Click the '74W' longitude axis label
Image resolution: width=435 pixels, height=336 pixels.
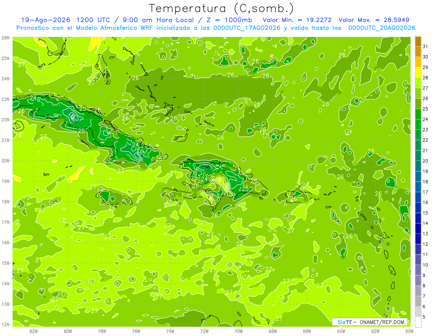pos(170,331)
